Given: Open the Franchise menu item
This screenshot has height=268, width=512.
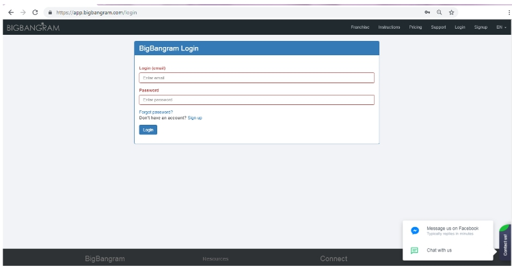Looking at the screenshot, I should (x=360, y=27).
